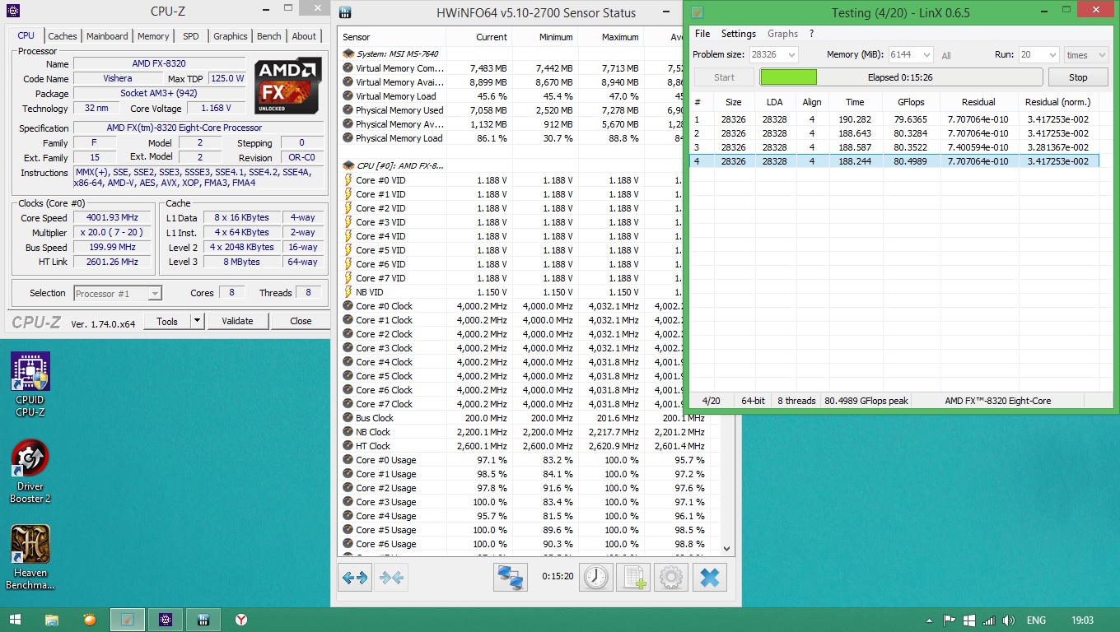Screen dimensions: 1120x632
Task: Switch to the Graphics tab in CPU-Z
Action: coord(230,36)
